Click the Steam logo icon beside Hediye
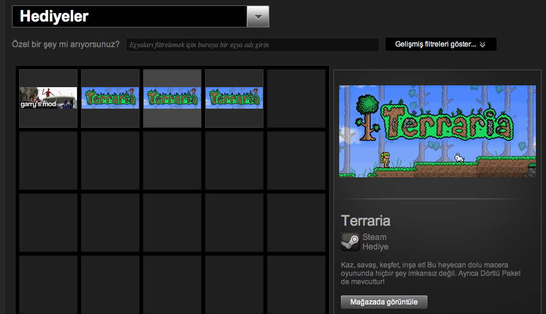This screenshot has width=546, height=314. 350,242
